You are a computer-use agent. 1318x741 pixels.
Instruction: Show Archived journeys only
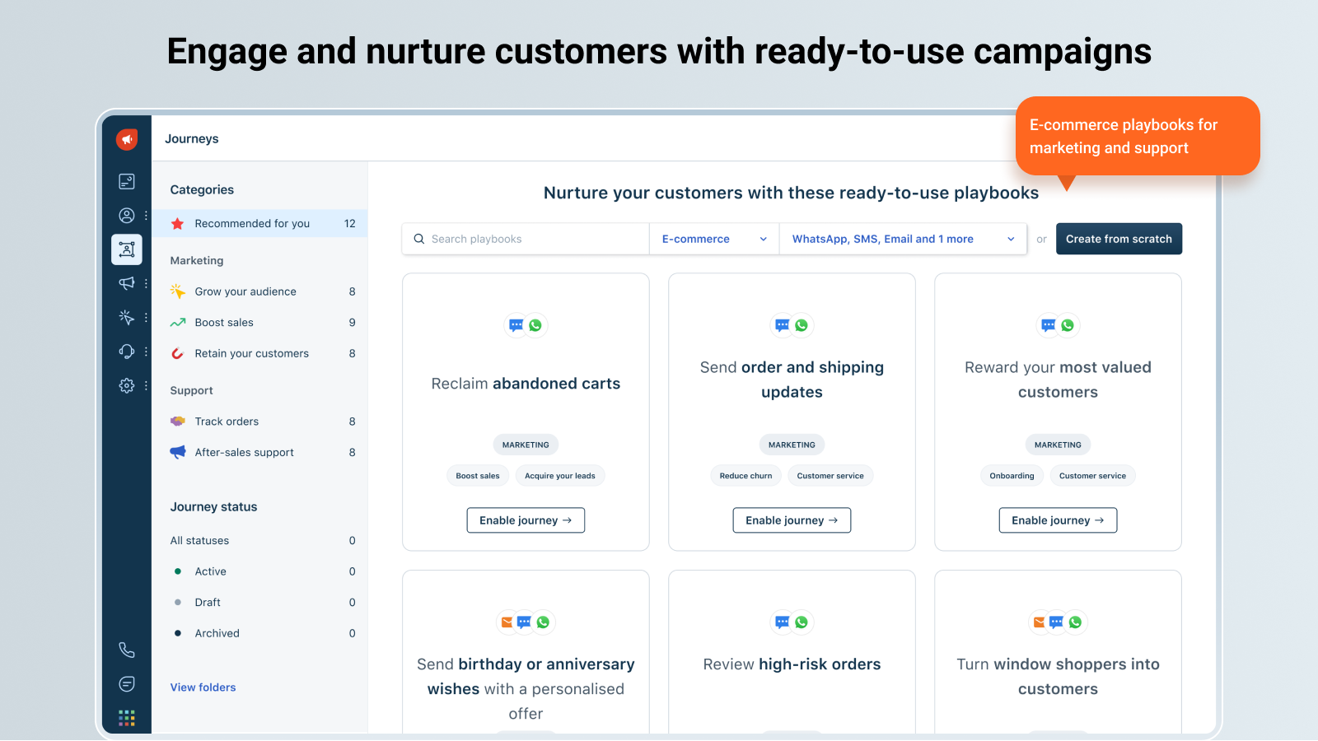point(217,632)
